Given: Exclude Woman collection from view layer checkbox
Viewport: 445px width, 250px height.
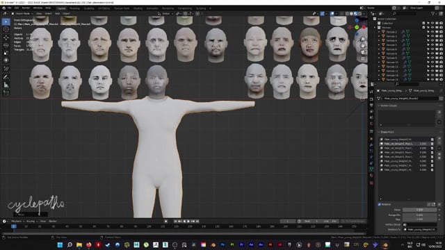Looking at the screenshot, I should pos(423,28).
